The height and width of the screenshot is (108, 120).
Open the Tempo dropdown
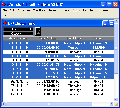pos(18,29)
